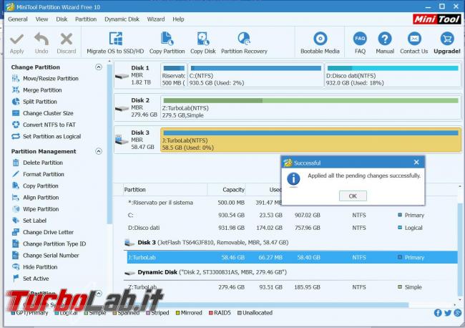Image resolution: width=465 pixels, height=328 pixels.
Task: Select Z:TurboLab table row
Action: pos(292,287)
